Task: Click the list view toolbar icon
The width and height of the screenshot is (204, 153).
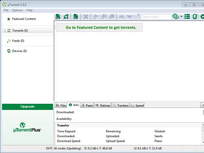Action: point(187,17)
